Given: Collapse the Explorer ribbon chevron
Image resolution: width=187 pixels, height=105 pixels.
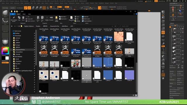Looking at the screenshot, I should click(134, 14).
